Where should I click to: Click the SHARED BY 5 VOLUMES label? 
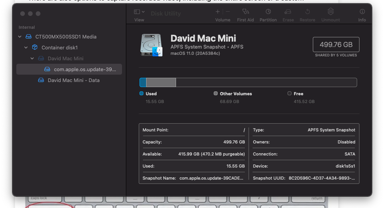(x=336, y=55)
